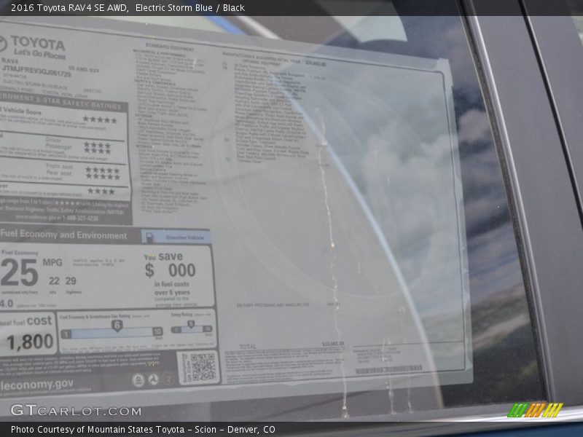Click the VIN JTMJFREV3GJ061729
Viewport: 583px width, 437px height.
coord(36,71)
